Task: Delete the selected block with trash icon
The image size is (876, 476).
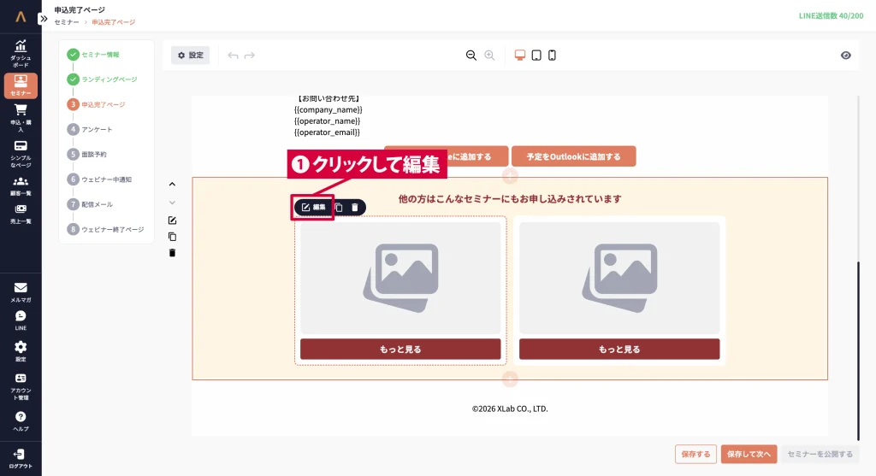Action: tap(355, 207)
